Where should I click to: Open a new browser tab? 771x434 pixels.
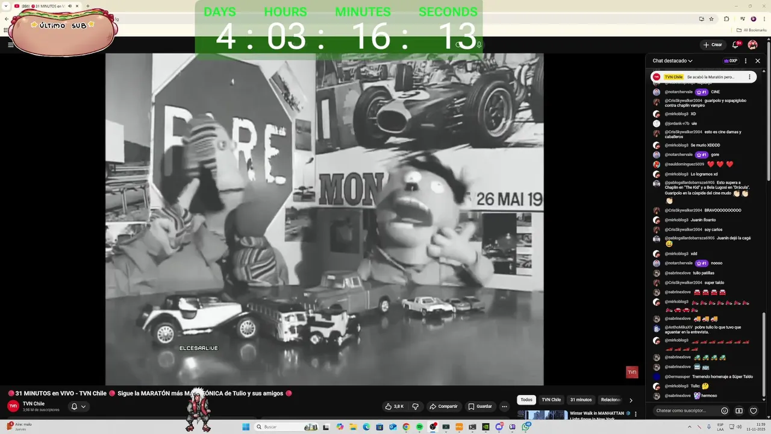point(88,6)
